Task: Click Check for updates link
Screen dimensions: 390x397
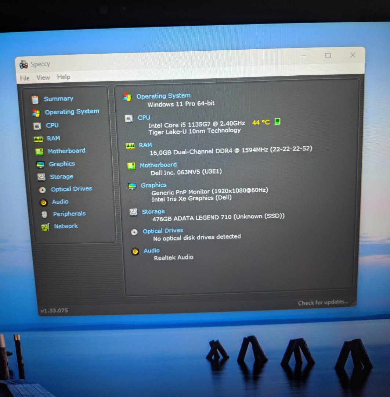Action: point(323,302)
